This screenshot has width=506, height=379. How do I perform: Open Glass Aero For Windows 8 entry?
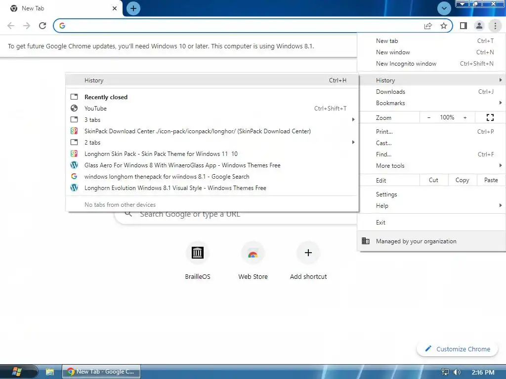[212, 165]
